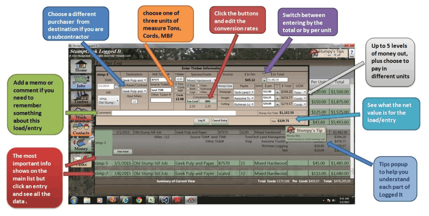Select the stmp-5 entry row
The height and width of the screenshot is (216, 429).
pos(223,163)
